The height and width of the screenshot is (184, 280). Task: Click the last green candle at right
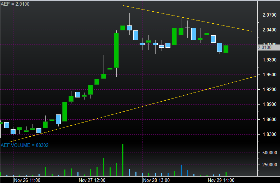pos(226,49)
